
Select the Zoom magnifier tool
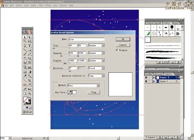point(30,93)
